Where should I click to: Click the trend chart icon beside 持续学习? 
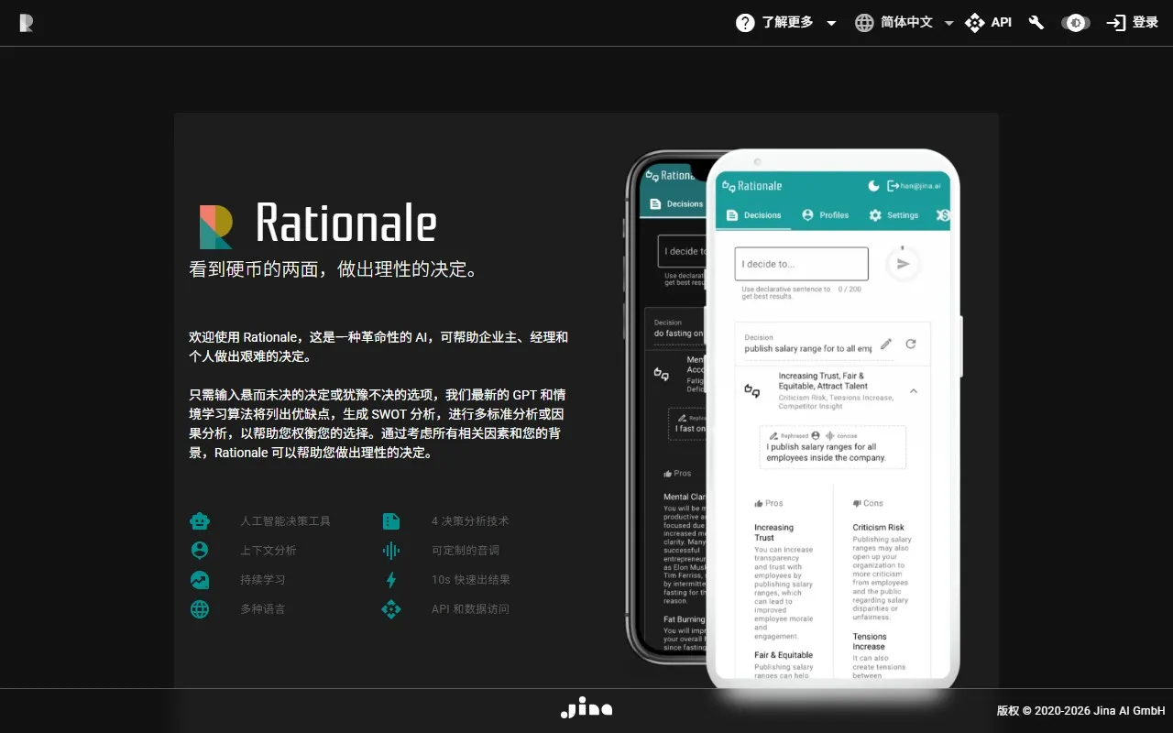coord(200,580)
